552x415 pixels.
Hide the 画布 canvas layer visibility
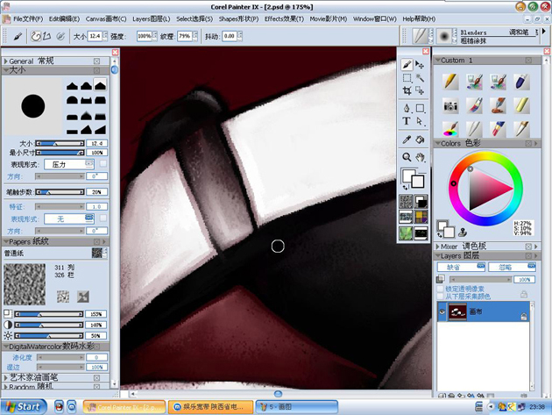click(x=442, y=311)
